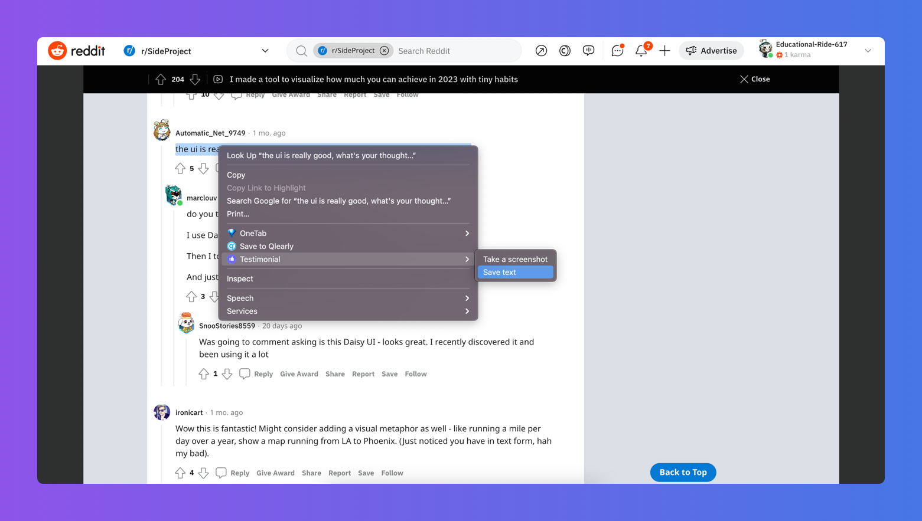The image size is (922, 521).
Task: Open the r/SideProject community dropdown
Action: 265,50
